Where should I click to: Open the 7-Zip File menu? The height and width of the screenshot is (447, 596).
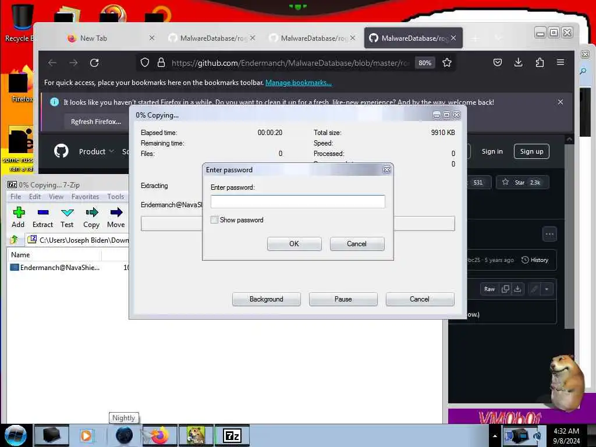point(16,197)
